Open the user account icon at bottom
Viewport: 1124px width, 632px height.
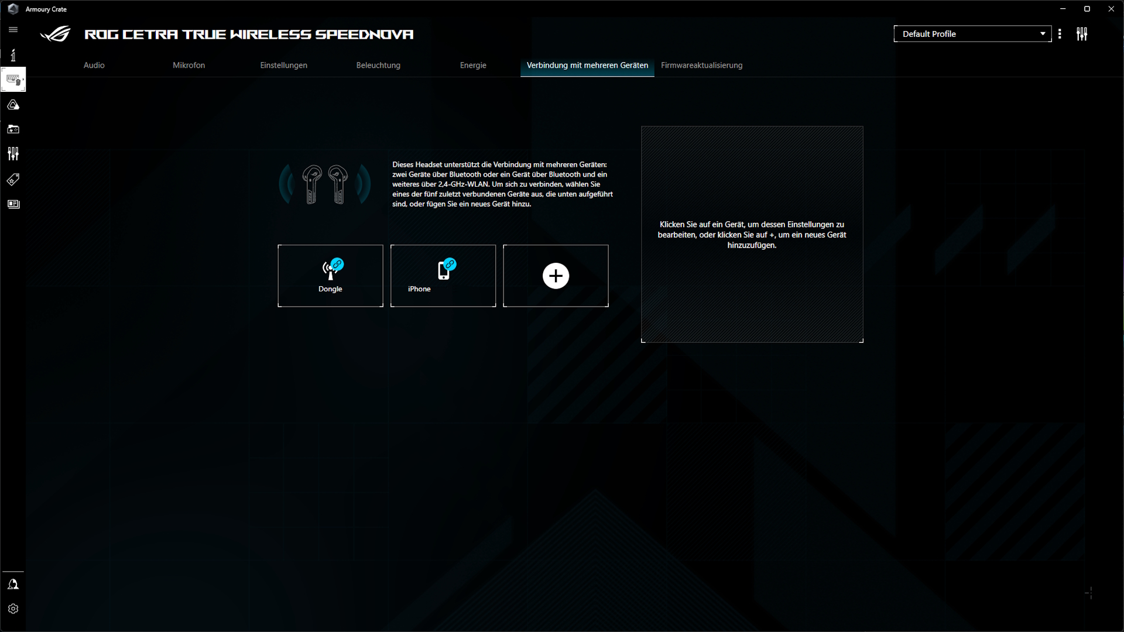coord(13,584)
